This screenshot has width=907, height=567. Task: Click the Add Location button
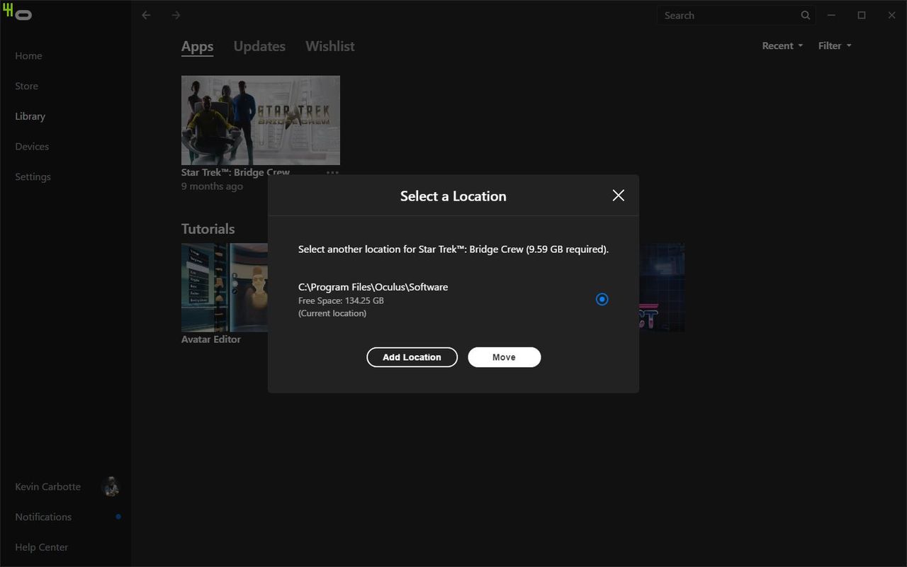[412, 357]
